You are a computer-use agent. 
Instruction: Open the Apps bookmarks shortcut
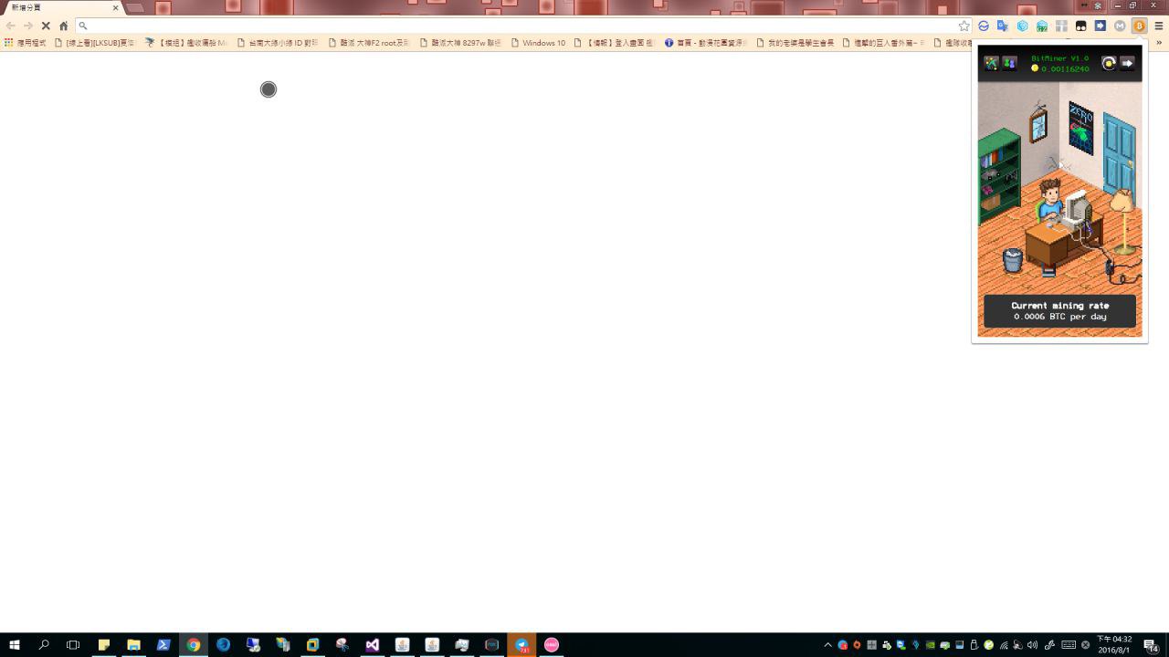click(25, 43)
